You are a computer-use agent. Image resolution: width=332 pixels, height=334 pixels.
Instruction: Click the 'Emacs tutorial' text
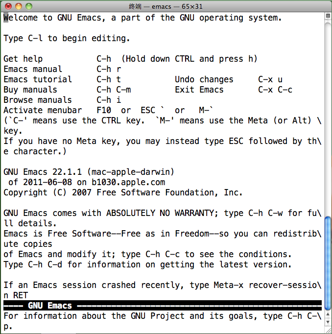(x=38, y=79)
